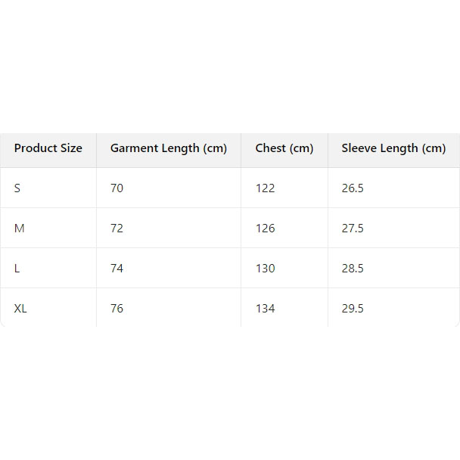The image size is (460, 460).
Task: Click garment length value 76
Action: point(117,309)
